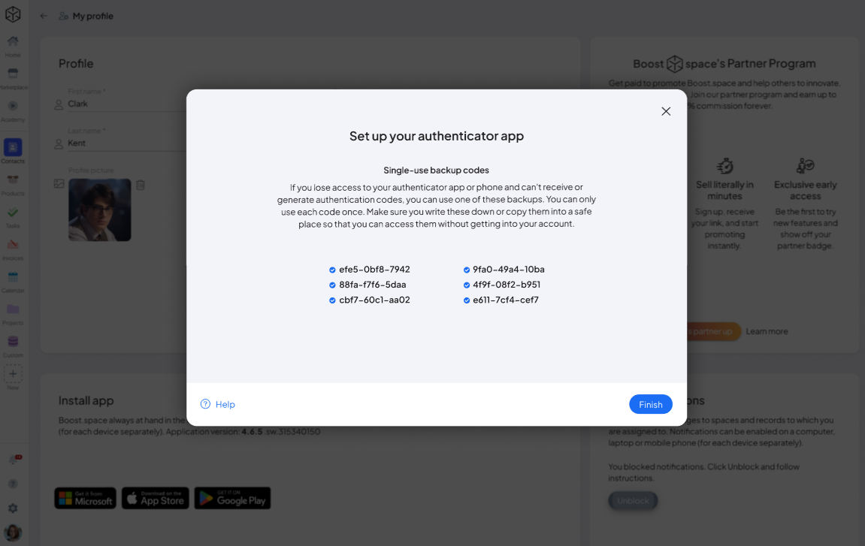Open the Home sidebar icon
Image resolution: width=865 pixels, height=546 pixels.
[13, 41]
